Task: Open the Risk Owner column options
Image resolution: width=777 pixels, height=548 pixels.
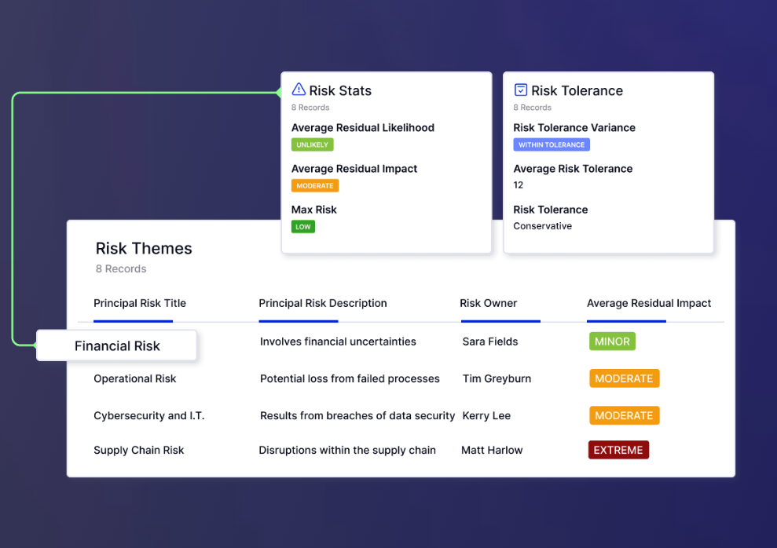Action: [489, 303]
